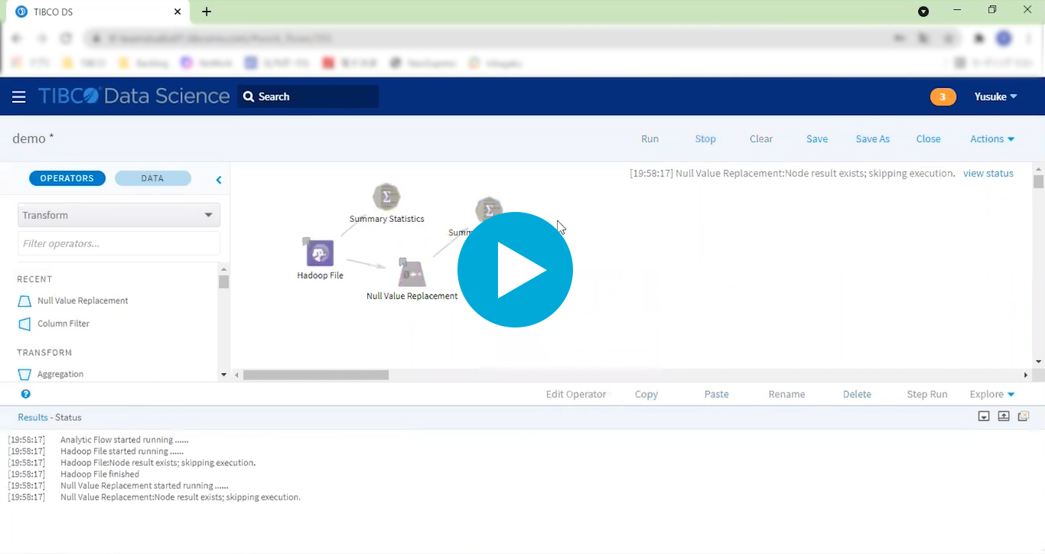Select the Aggregation operator label

coord(60,374)
